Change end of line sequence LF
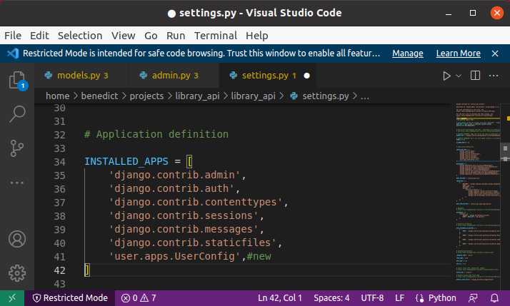 [x=399, y=298]
